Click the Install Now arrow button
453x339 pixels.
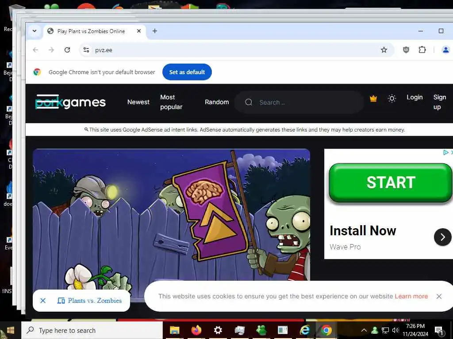[x=442, y=237]
